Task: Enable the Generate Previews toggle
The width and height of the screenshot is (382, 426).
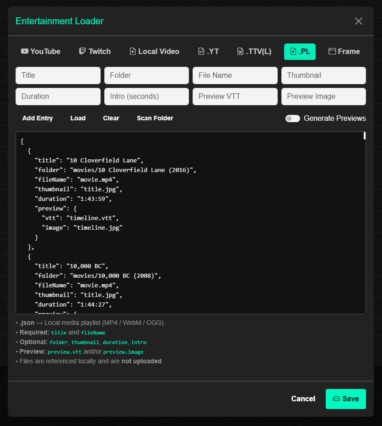Action: pyautogui.click(x=292, y=119)
